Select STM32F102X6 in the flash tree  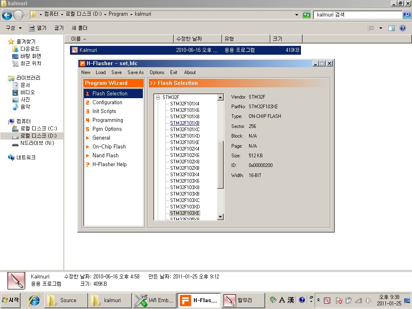point(185,155)
